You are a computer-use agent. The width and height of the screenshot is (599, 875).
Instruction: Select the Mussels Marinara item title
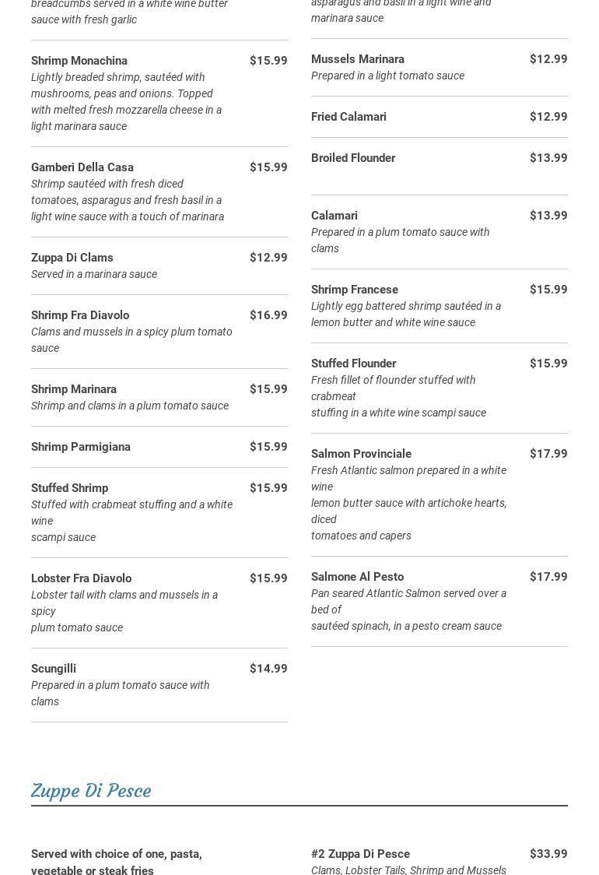pos(358,59)
